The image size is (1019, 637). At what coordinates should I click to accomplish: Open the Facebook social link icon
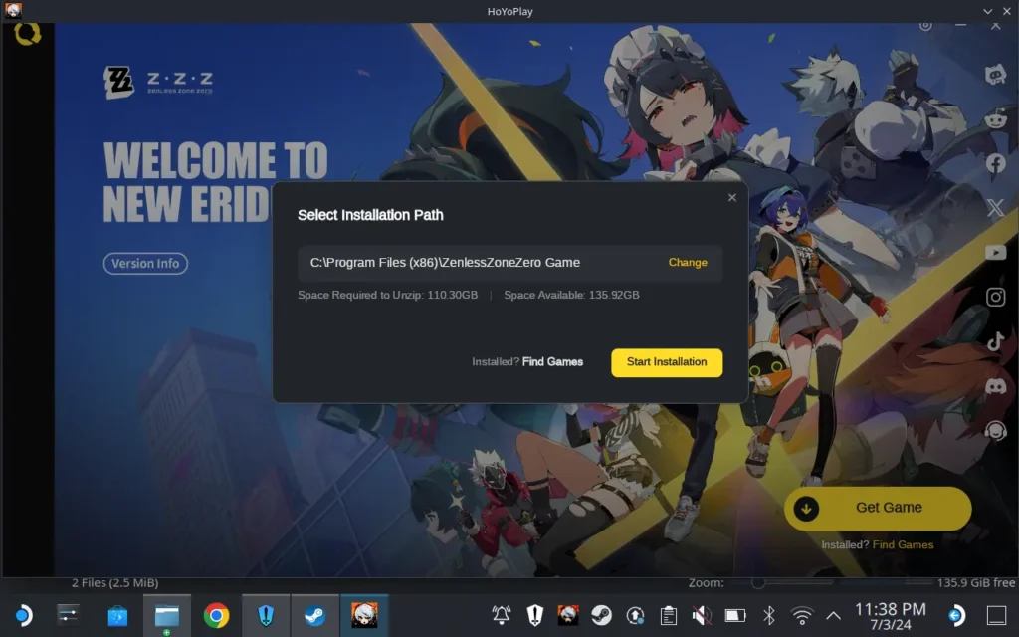tap(995, 164)
